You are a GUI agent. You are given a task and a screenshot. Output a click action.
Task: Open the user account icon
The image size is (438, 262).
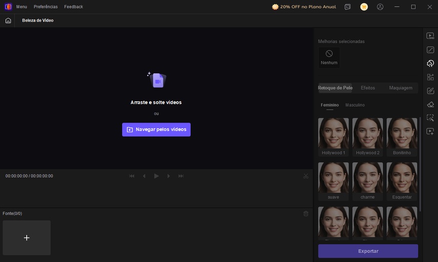coord(380,7)
